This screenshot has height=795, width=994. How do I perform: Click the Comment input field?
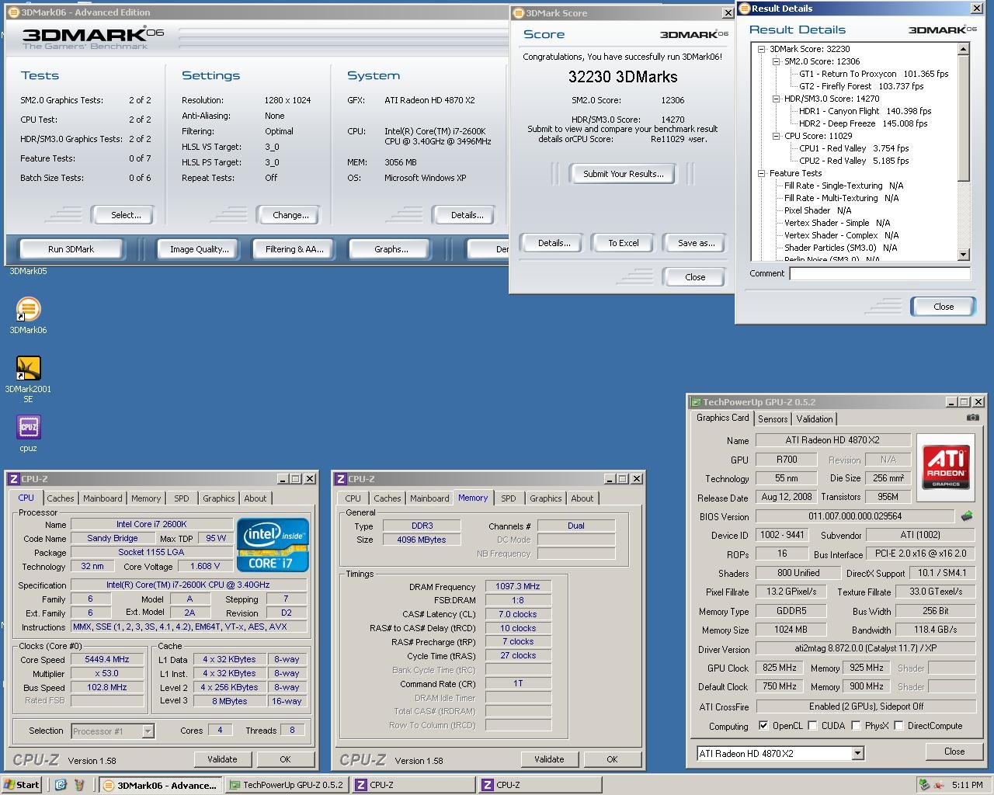click(879, 273)
